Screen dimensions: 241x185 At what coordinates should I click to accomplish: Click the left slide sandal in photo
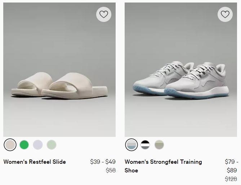(31, 84)
